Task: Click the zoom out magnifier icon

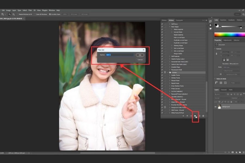Action: (13, 14)
